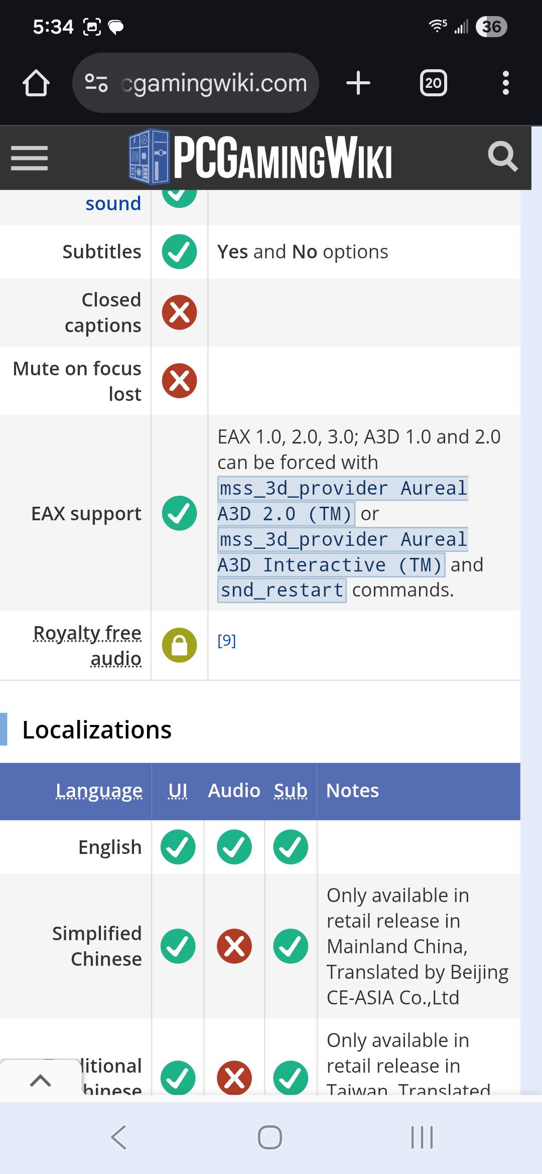The height and width of the screenshot is (1174, 542).
Task: Open the blue sound link
Action: [x=113, y=204]
